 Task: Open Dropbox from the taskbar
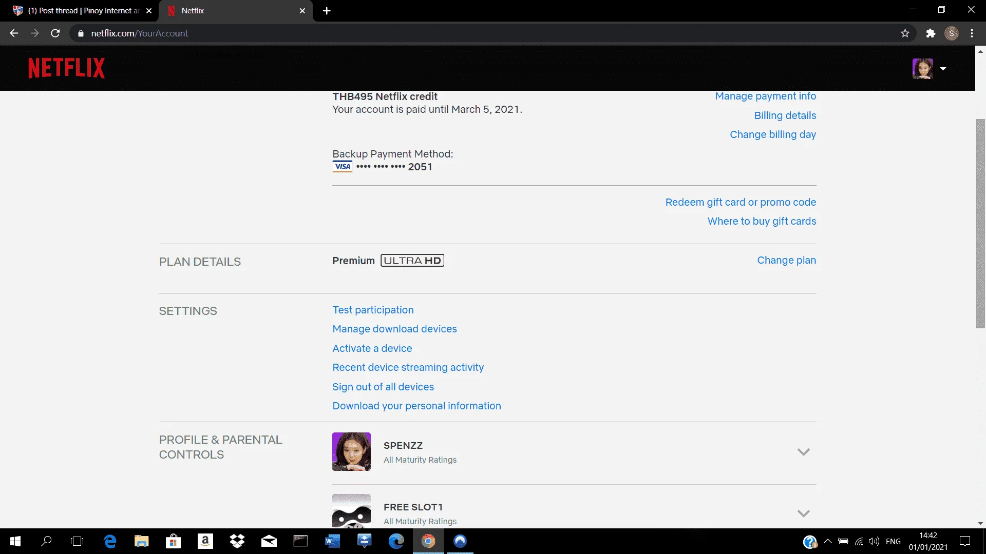pyautogui.click(x=237, y=541)
